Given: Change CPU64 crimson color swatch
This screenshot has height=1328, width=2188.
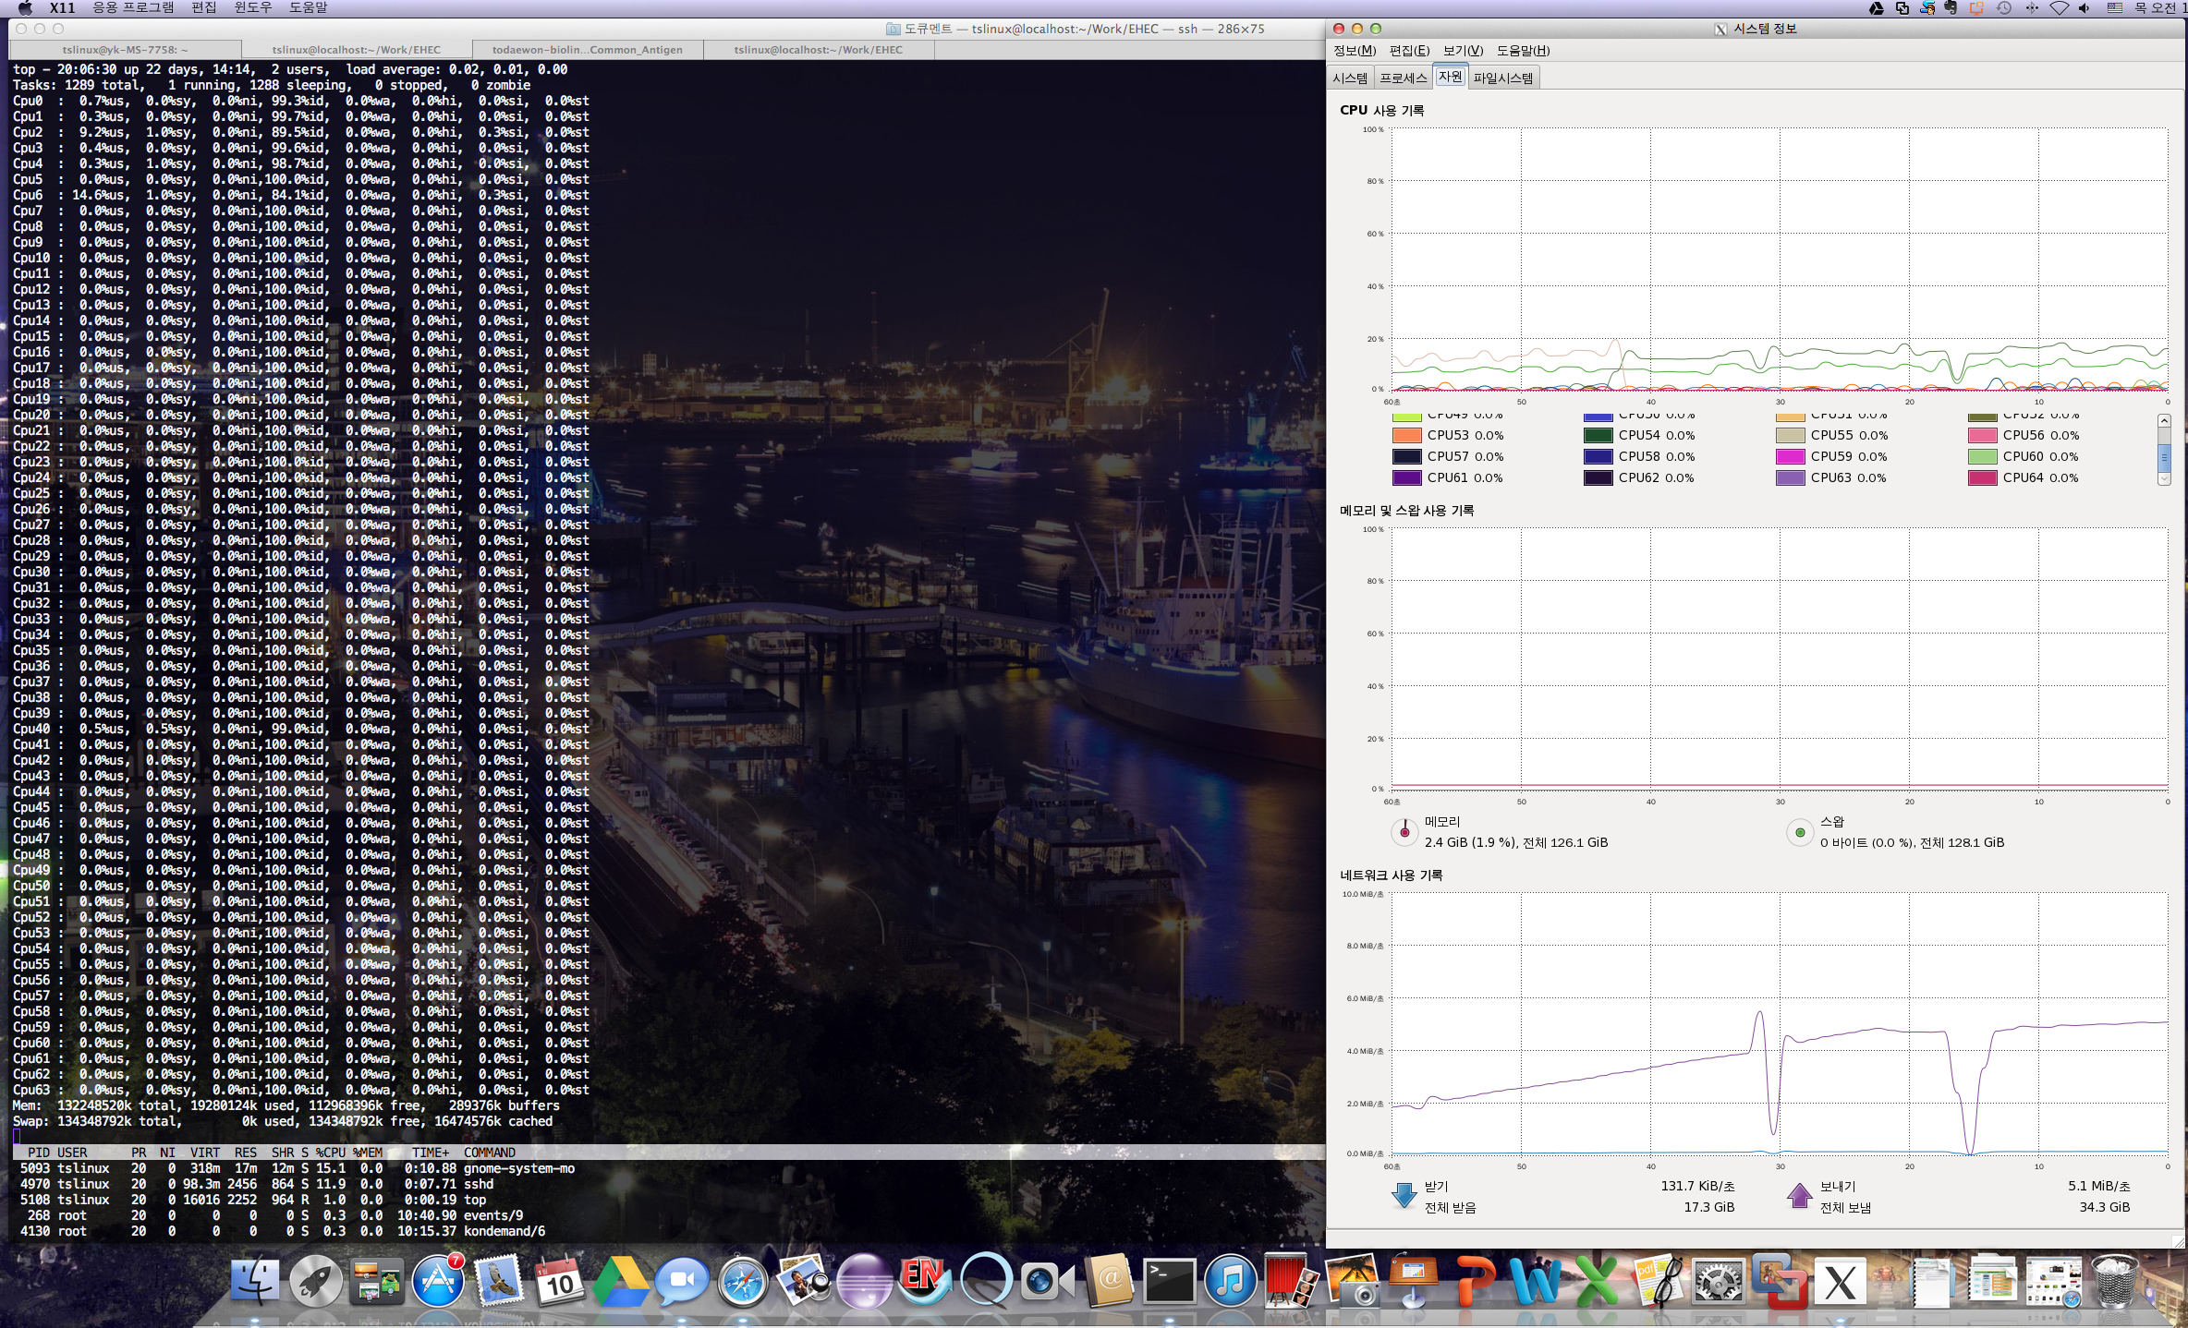Looking at the screenshot, I should coord(1982,478).
